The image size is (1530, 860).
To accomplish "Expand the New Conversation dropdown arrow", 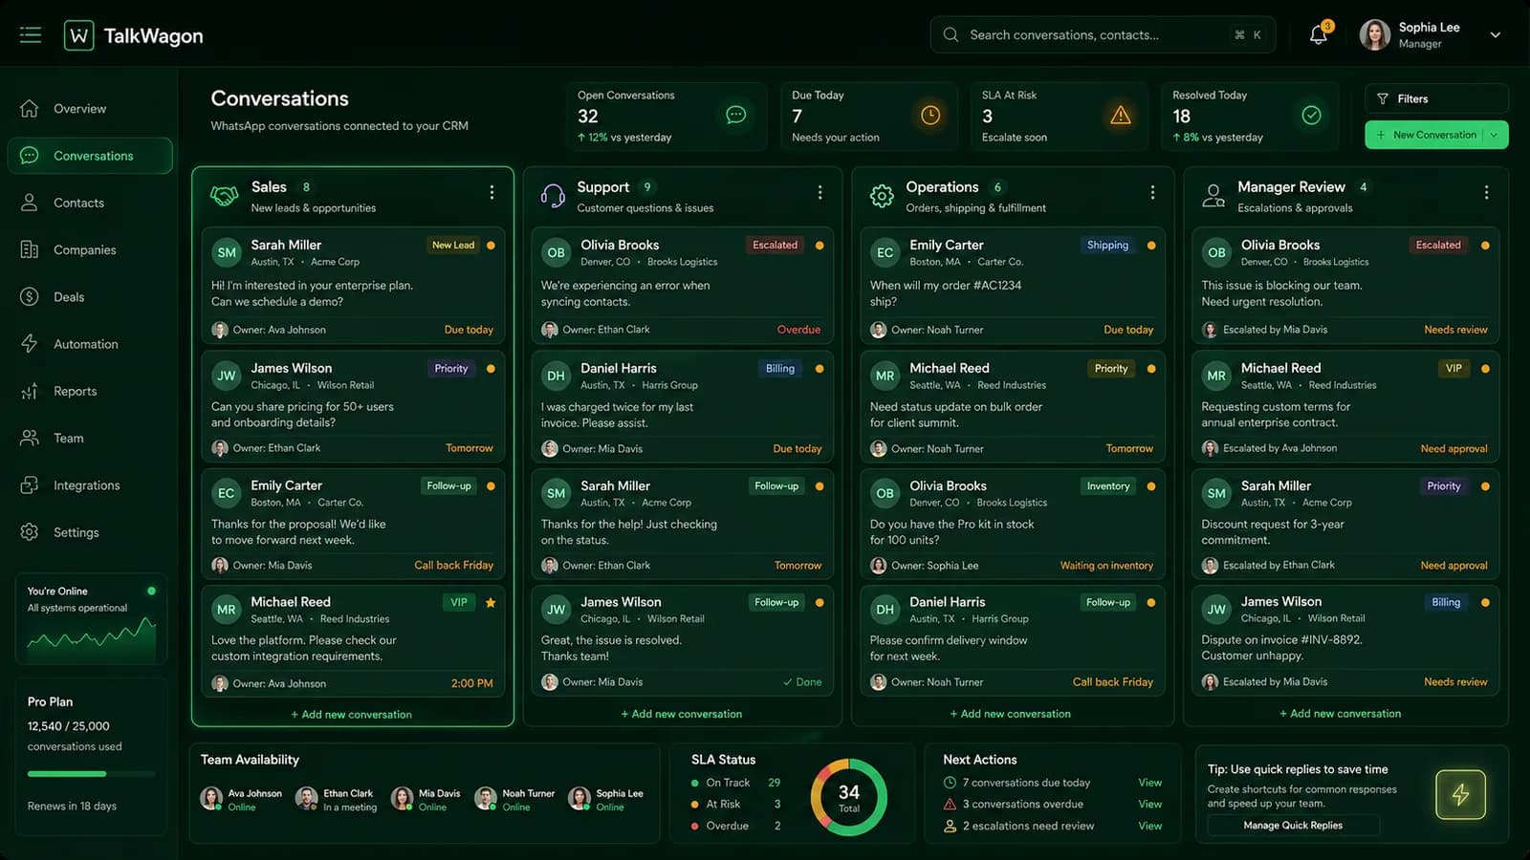I will point(1495,135).
